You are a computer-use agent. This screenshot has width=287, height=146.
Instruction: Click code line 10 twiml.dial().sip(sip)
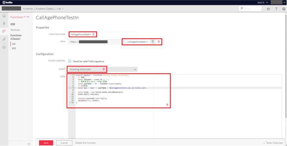click(x=89, y=94)
